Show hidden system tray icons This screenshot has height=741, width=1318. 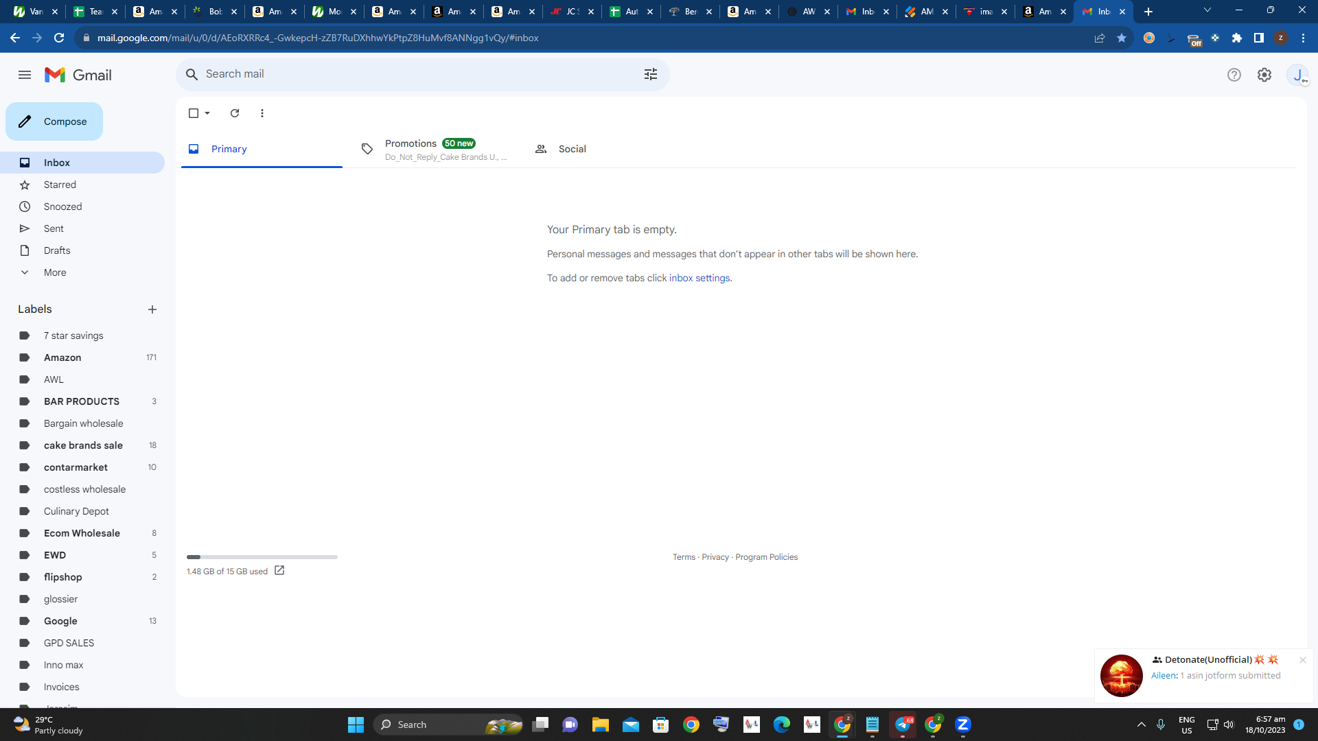coord(1142,725)
